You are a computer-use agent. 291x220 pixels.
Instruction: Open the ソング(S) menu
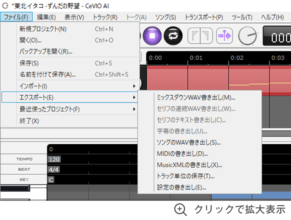[166, 17]
